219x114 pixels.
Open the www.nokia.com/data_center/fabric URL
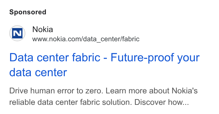coord(86,39)
